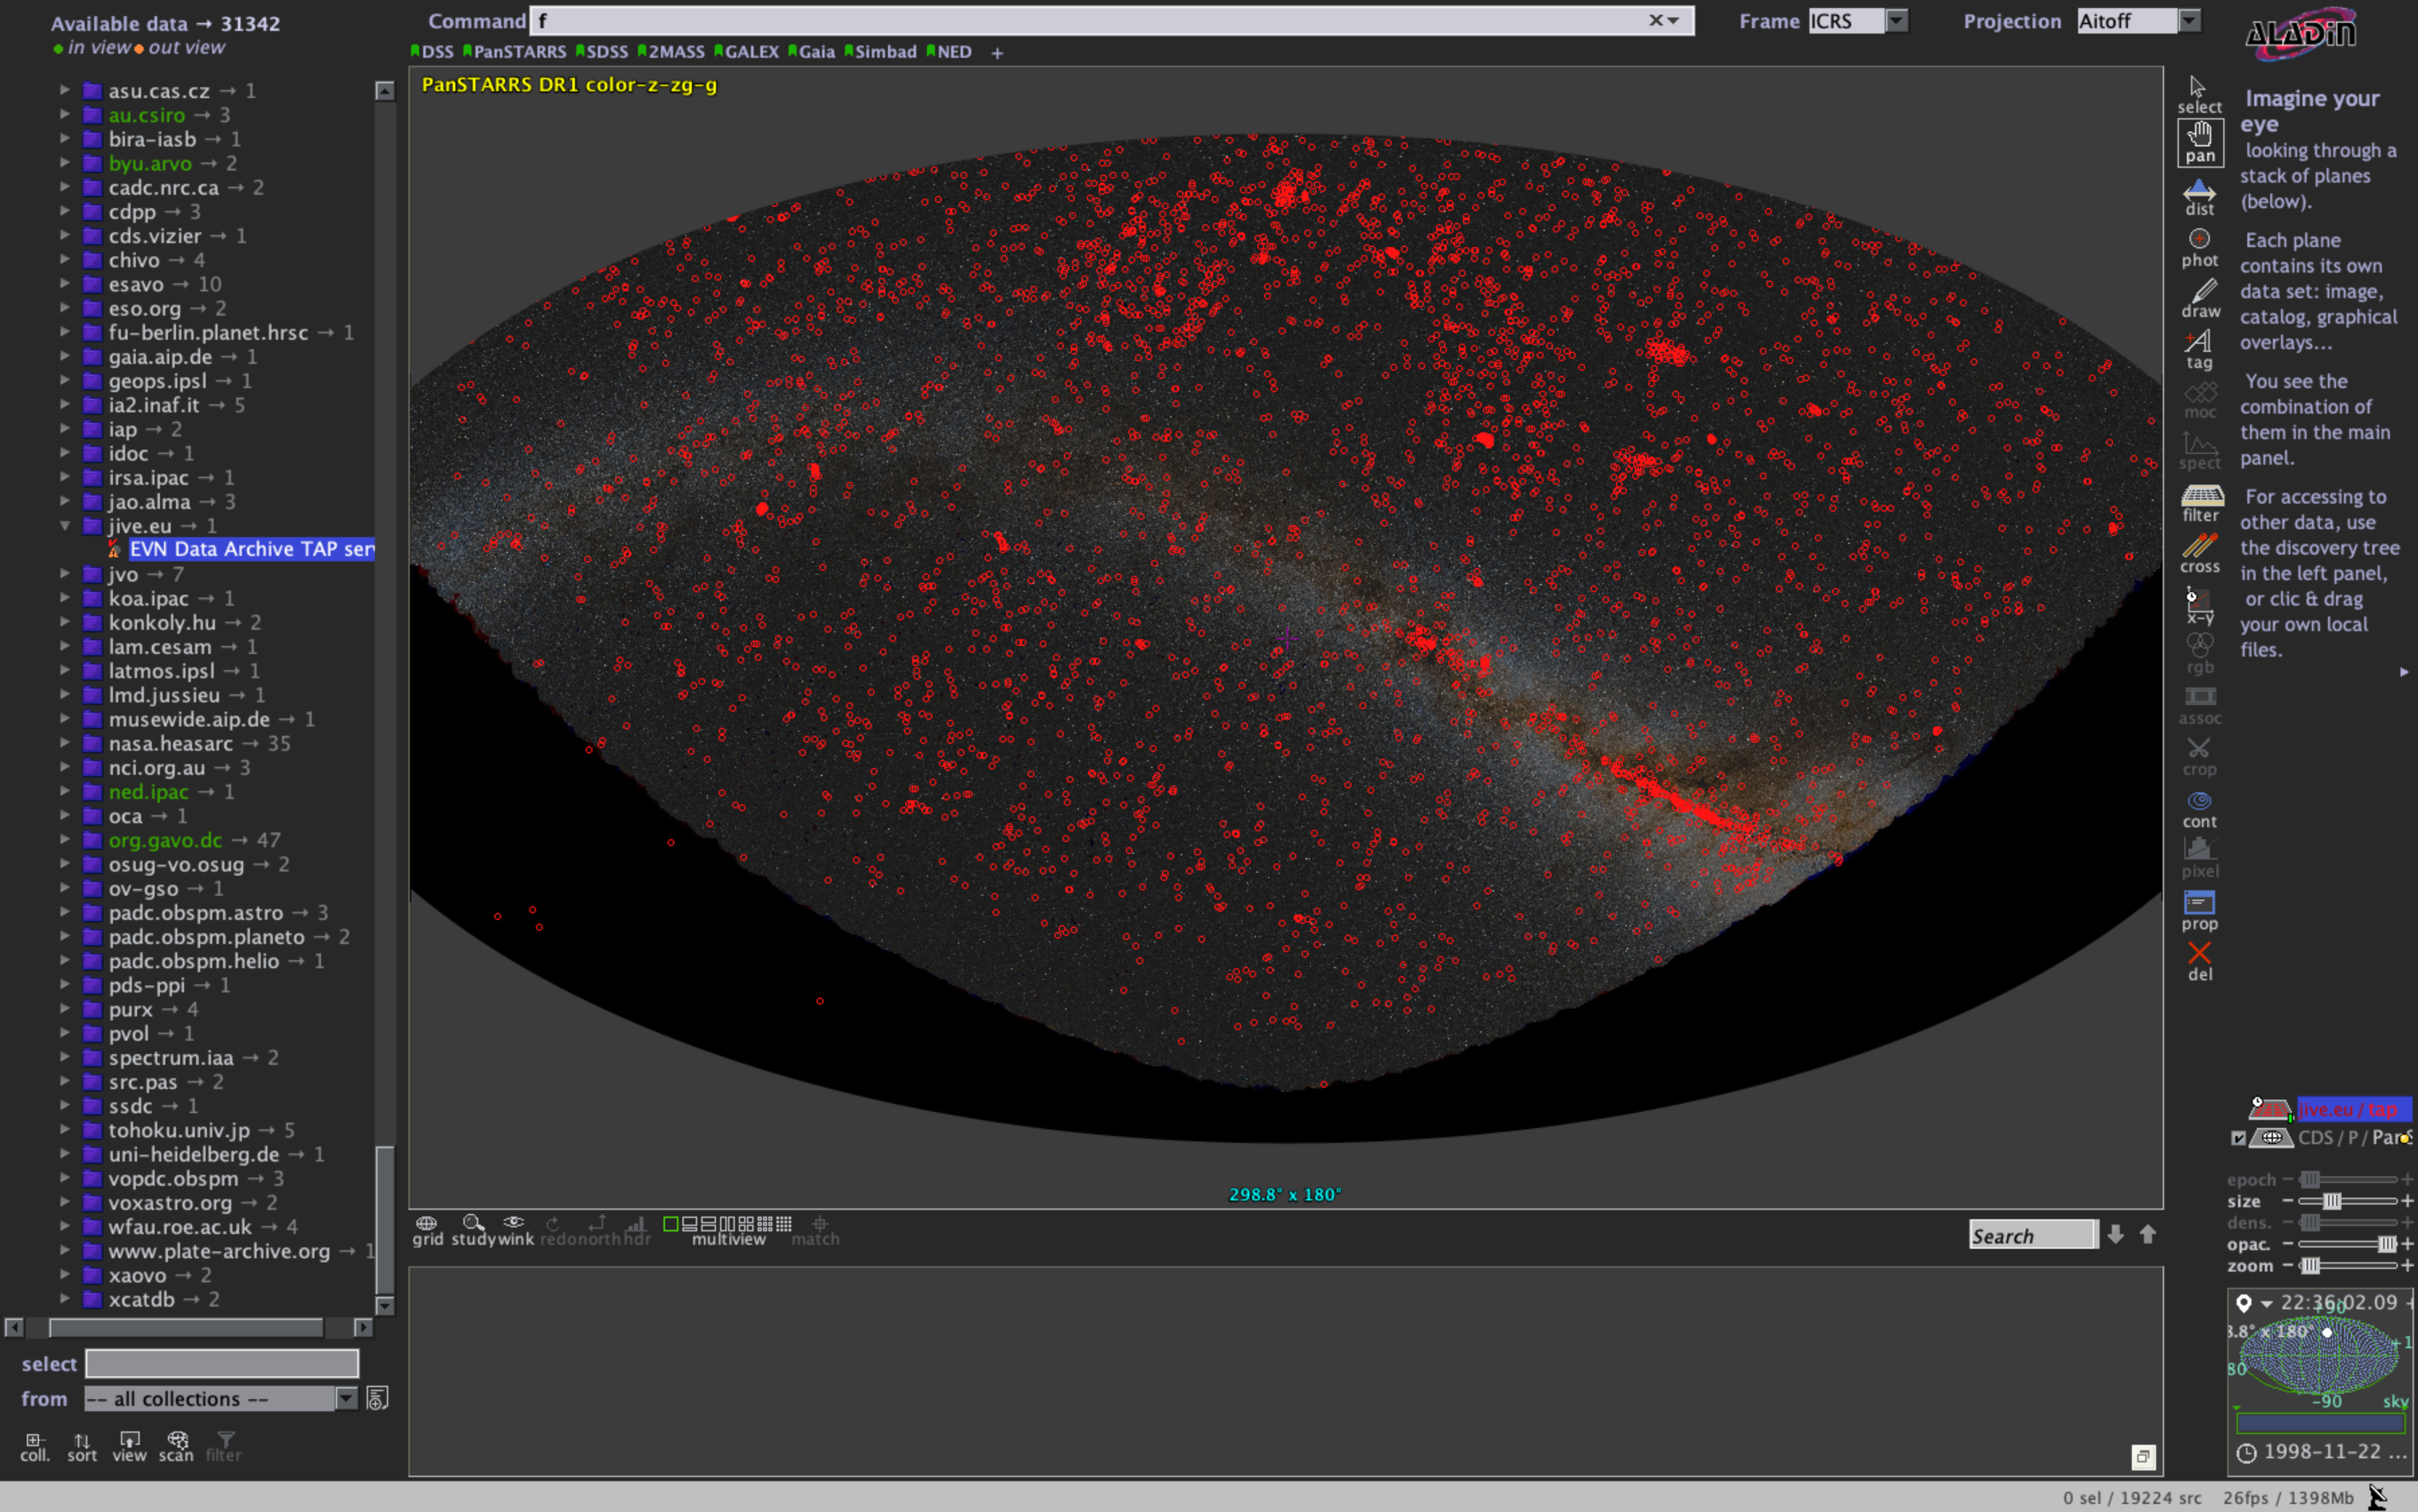2418x1512 pixels.
Task: Open the cont contour tool
Action: click(2198, 809)
